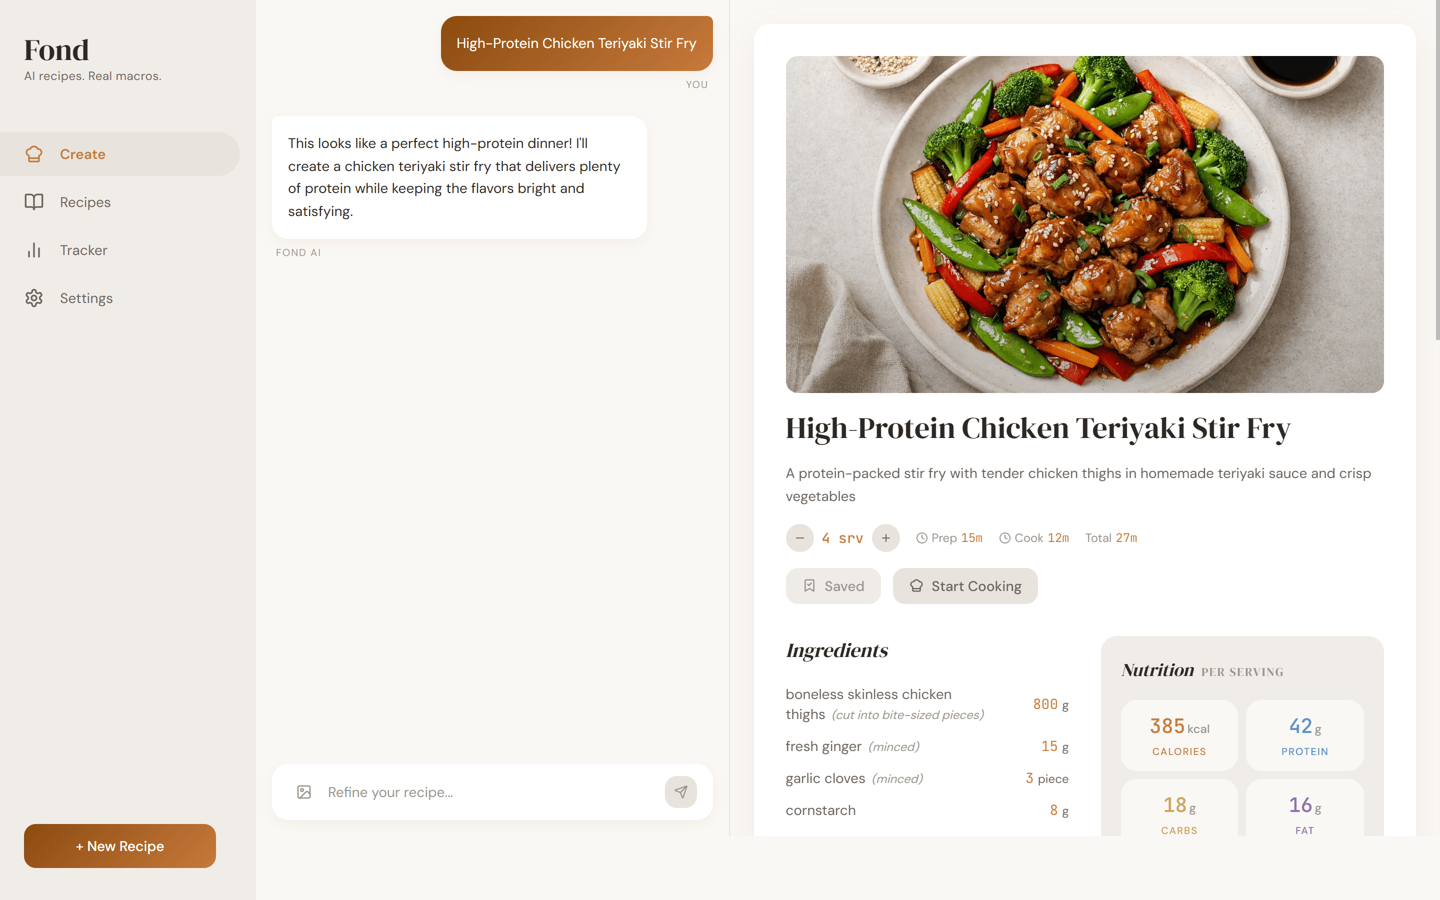
Task: Click the chef hat icon beside Start Cooking
Action: (915, 585)
